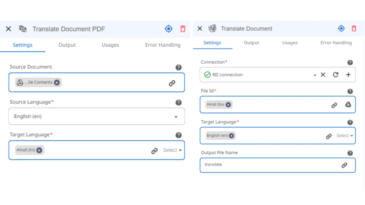Click the help icon next to Output File Name

[x=350, y=153]
